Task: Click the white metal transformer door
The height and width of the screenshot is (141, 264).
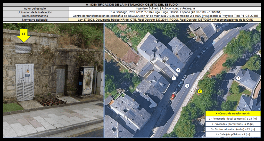Action: click(x=24, y=82)
